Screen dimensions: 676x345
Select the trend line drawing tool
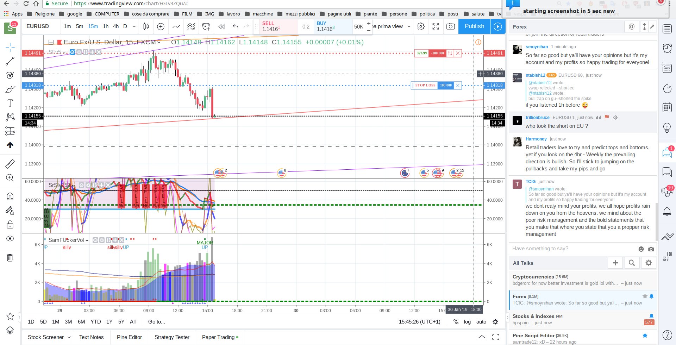click(x=10, y=61)
